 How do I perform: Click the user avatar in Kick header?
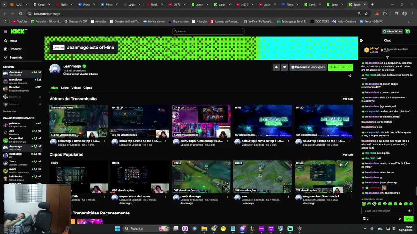pos(407,32)
